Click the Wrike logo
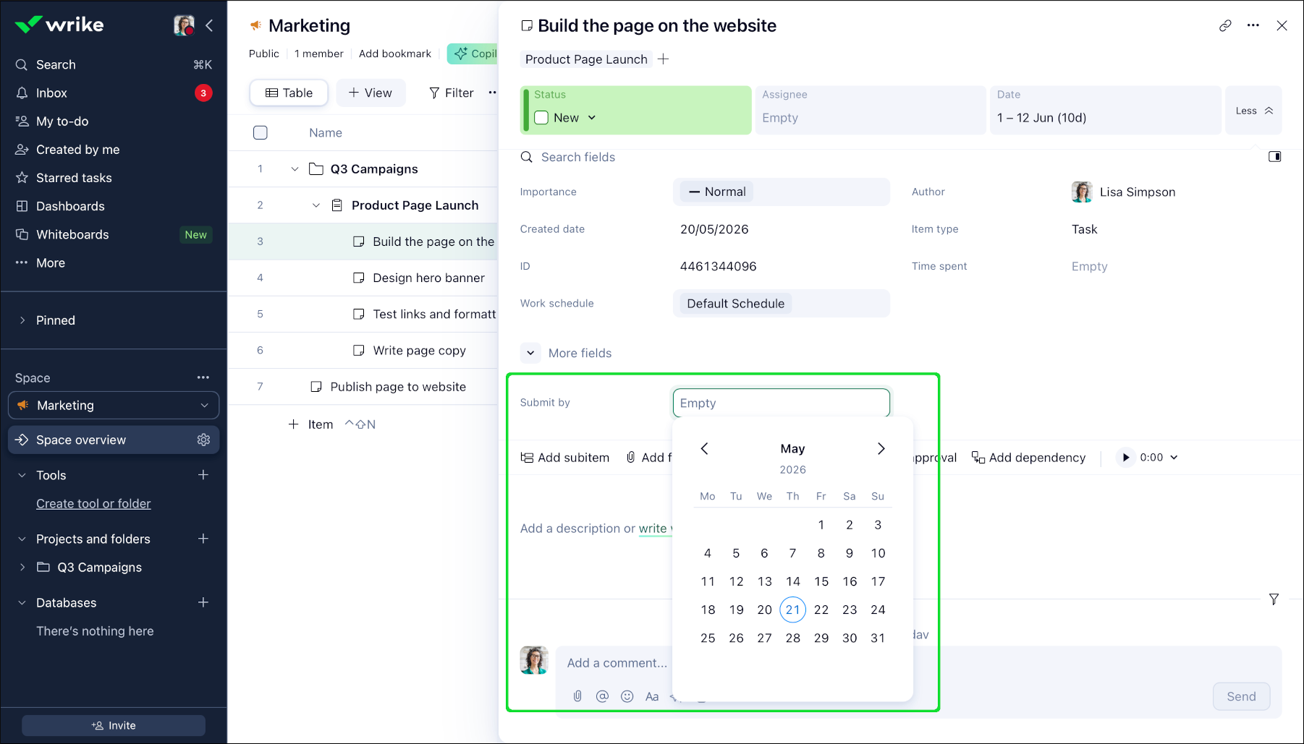 point(59,25)
